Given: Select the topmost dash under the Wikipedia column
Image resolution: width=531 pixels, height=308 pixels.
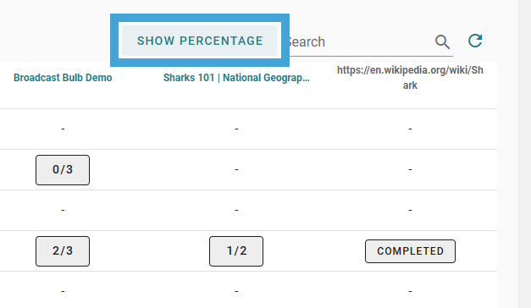Looking at the screenshot, I should click(x=410, y=129).
